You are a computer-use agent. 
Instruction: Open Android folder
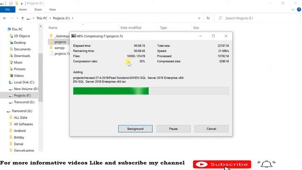click(20, 131)
